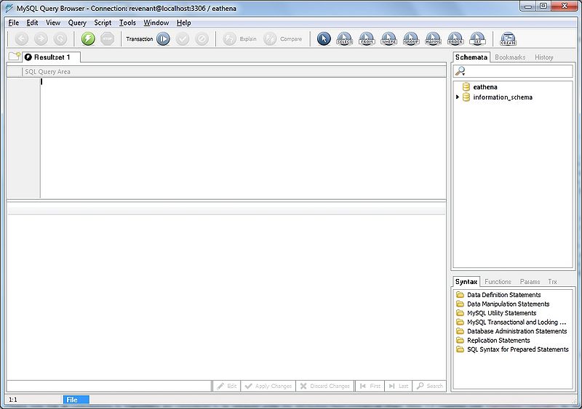Select the WHERE clause cursor tool
582x409 pixels.
coord(388,39)
